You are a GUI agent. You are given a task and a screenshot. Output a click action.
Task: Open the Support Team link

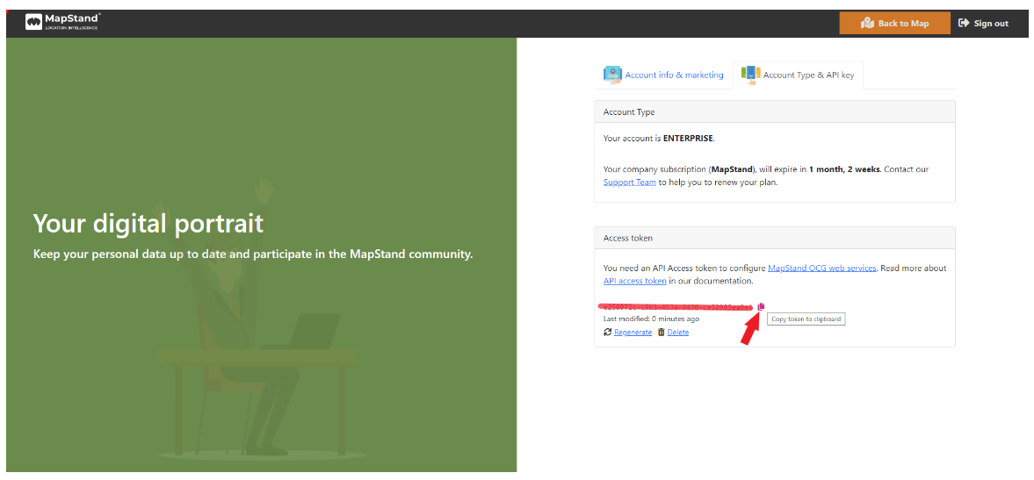point(629,183)
